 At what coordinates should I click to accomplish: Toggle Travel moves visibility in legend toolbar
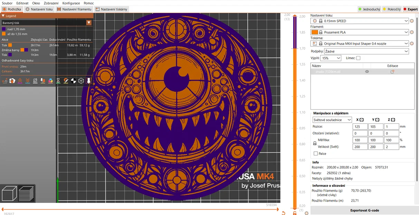(5, 81)
